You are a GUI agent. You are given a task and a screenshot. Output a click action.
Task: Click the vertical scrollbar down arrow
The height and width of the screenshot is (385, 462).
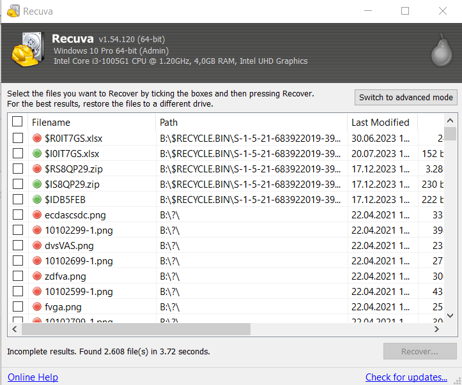coord(450,315)
